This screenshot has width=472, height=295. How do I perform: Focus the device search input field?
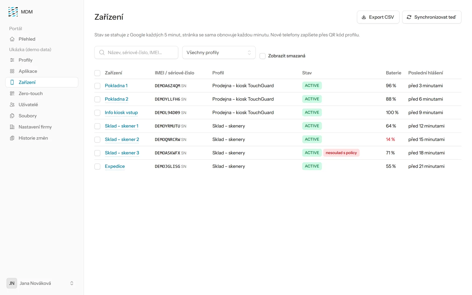(x=136, y=53)
